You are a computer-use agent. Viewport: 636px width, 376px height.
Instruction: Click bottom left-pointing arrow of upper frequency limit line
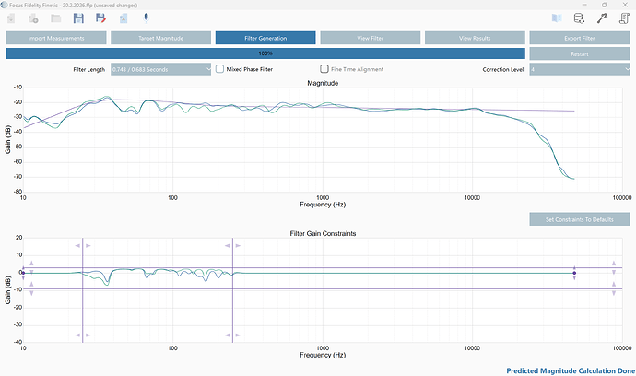pyautogui.click(x=227, y=335)
